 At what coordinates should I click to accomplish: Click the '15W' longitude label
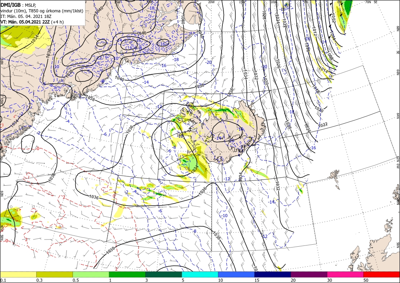point(242,2)
